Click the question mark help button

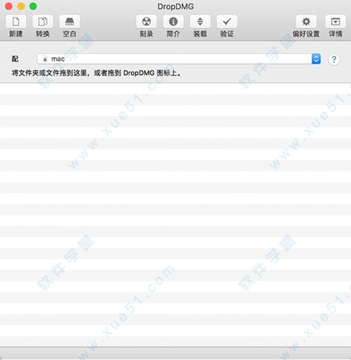coord(334,59)
